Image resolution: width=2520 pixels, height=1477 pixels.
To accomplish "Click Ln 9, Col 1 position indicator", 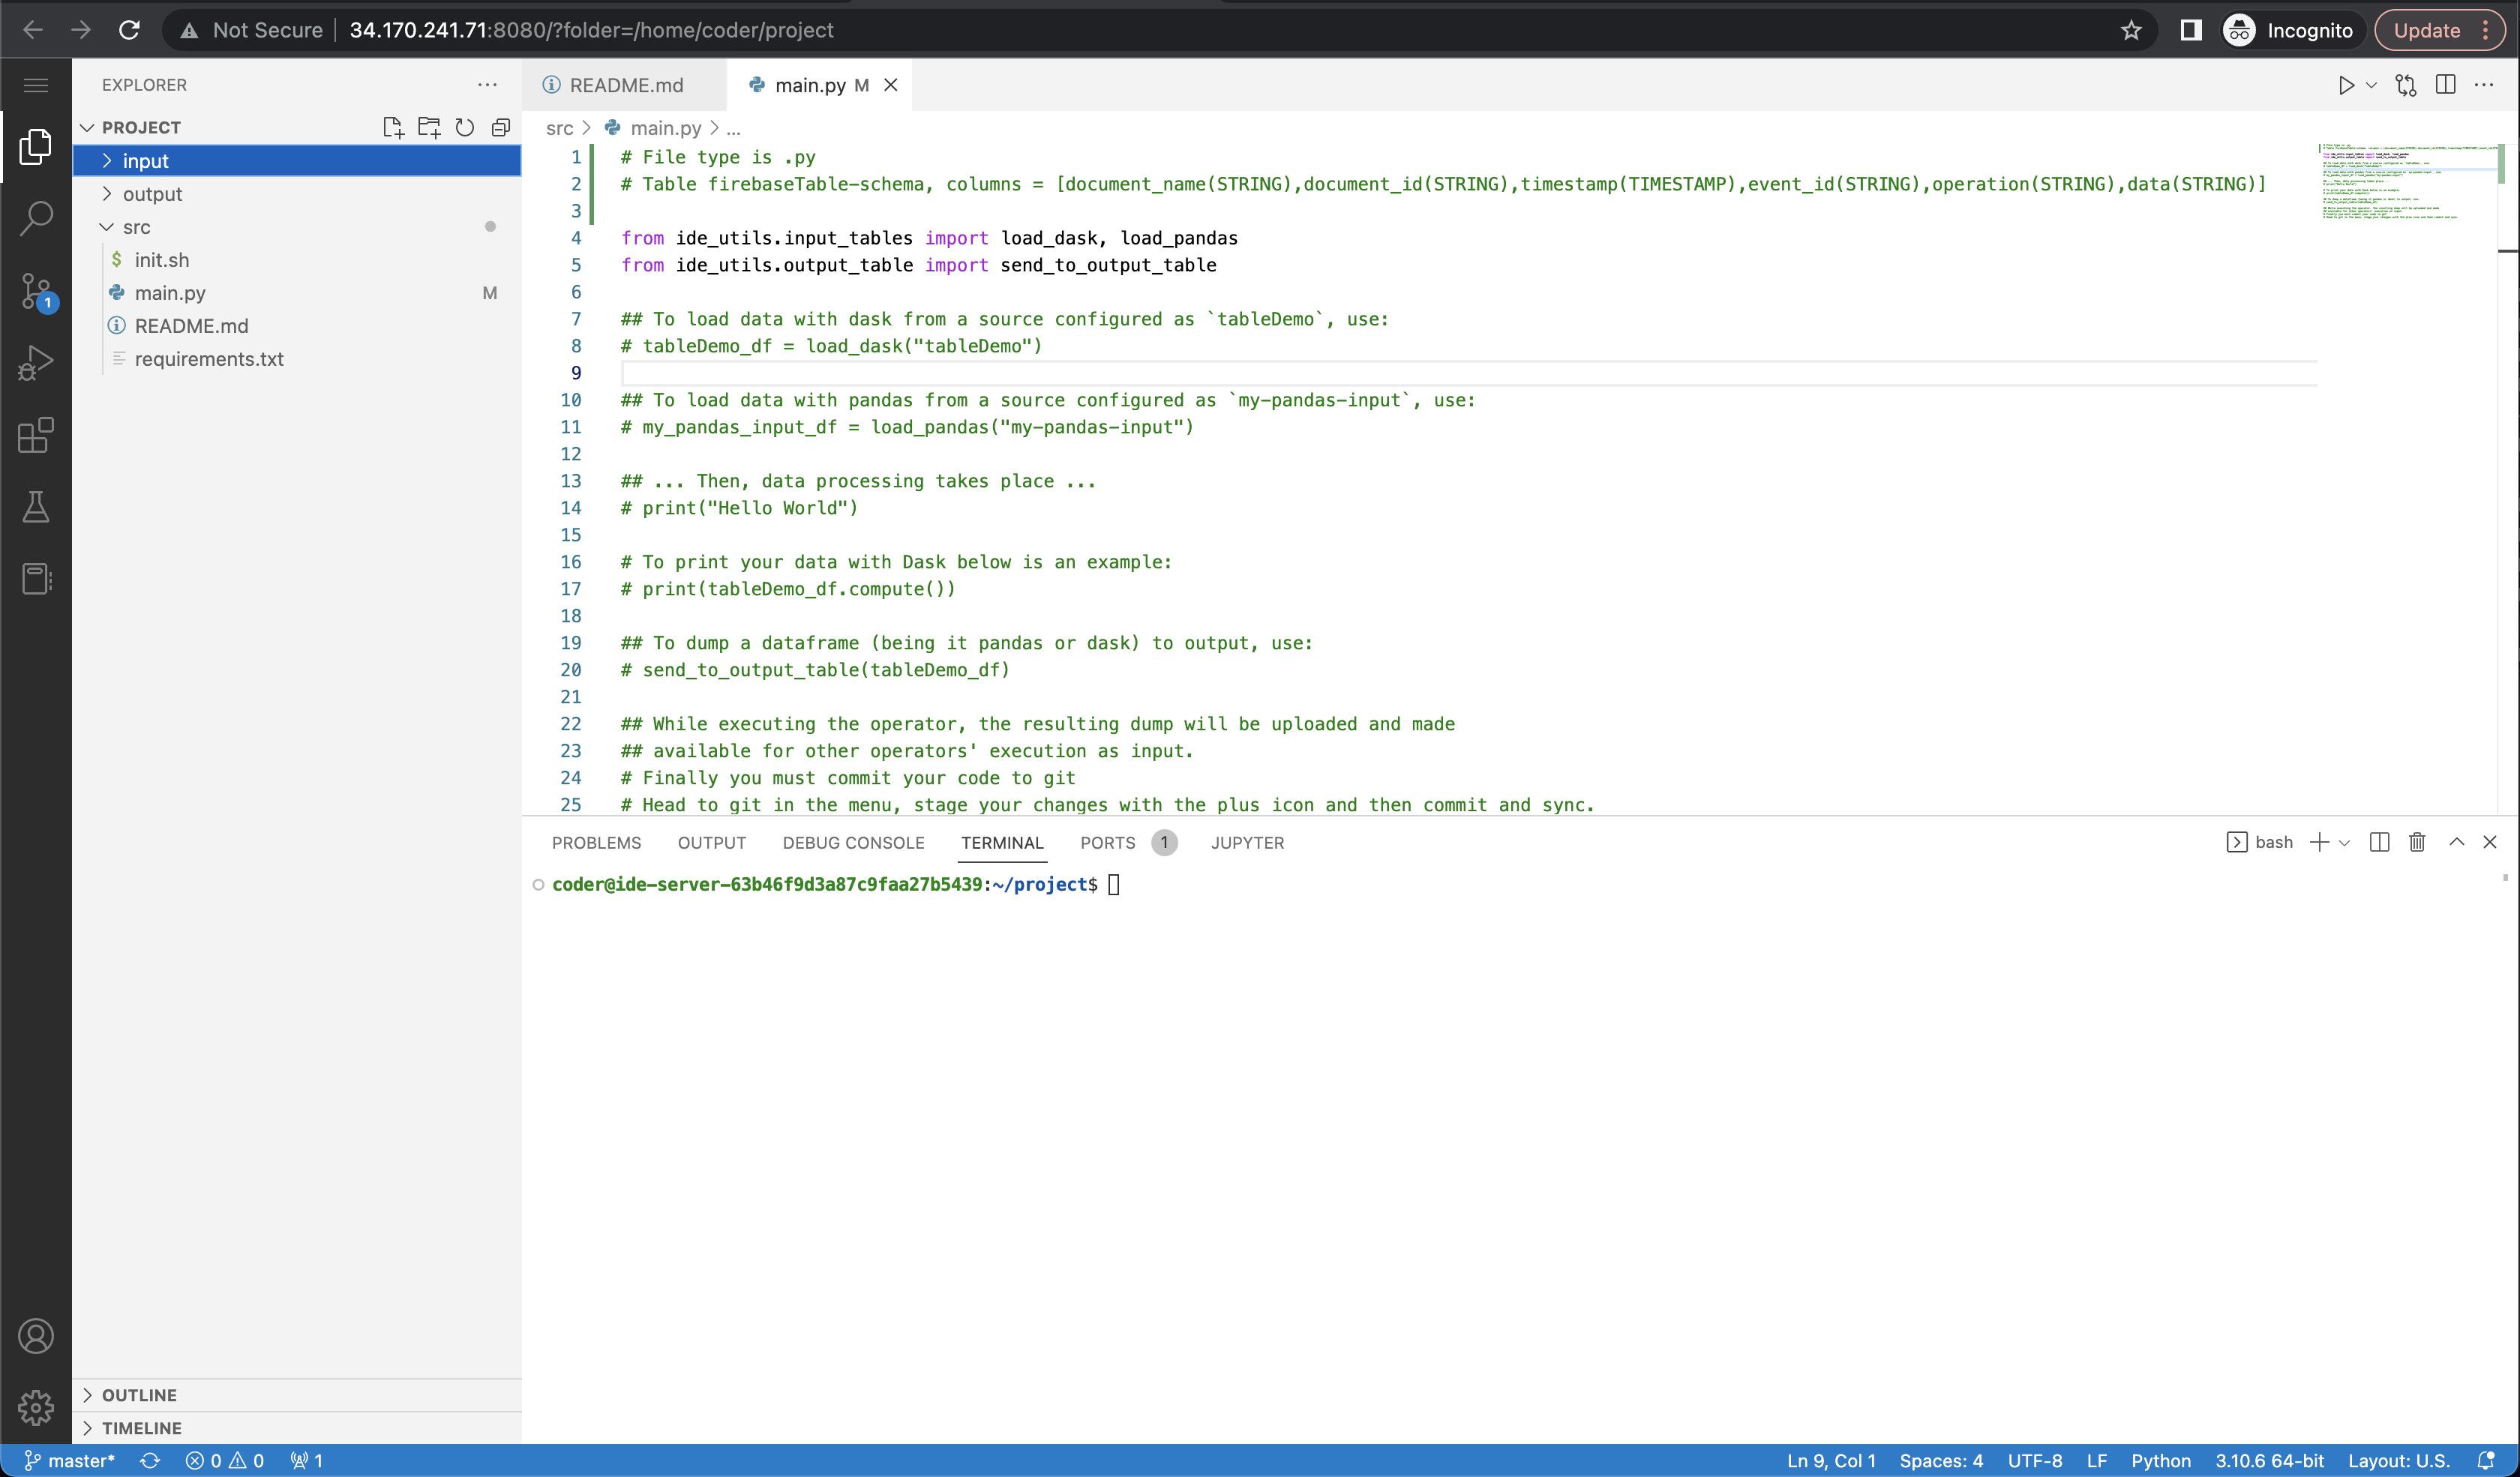I will (x=1832, y=1460).
